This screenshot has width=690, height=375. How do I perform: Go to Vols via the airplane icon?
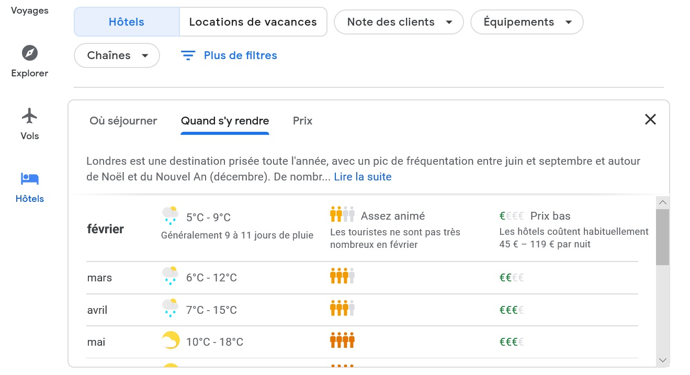pos(30,116)
